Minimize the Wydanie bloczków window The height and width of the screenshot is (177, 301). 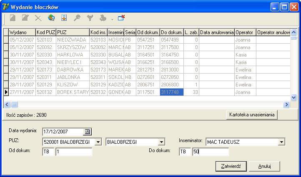point(275,7)
